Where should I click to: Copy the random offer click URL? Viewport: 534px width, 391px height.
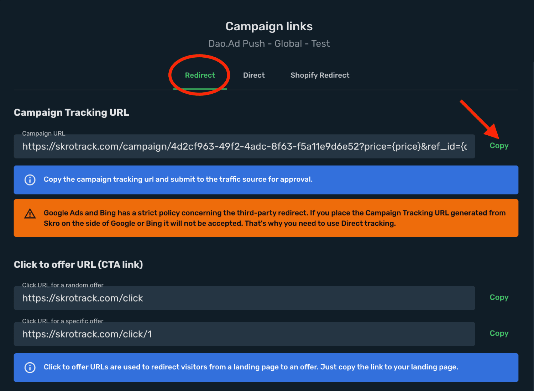(x=499, y=297)
